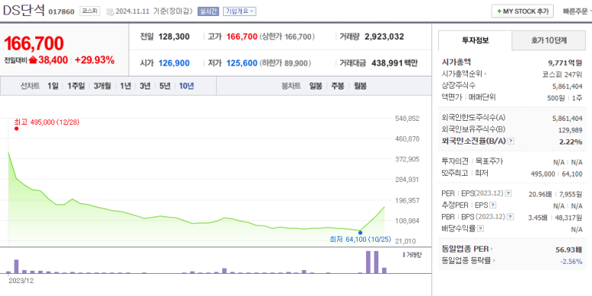Select the 10년 line chart period

[187, 86]
